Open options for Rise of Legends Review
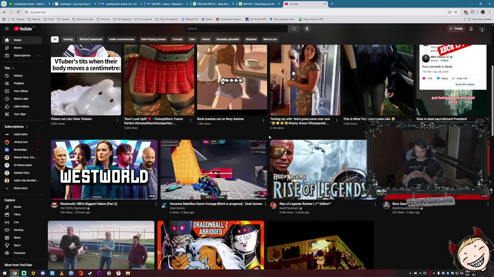 [x=375, y=204]
